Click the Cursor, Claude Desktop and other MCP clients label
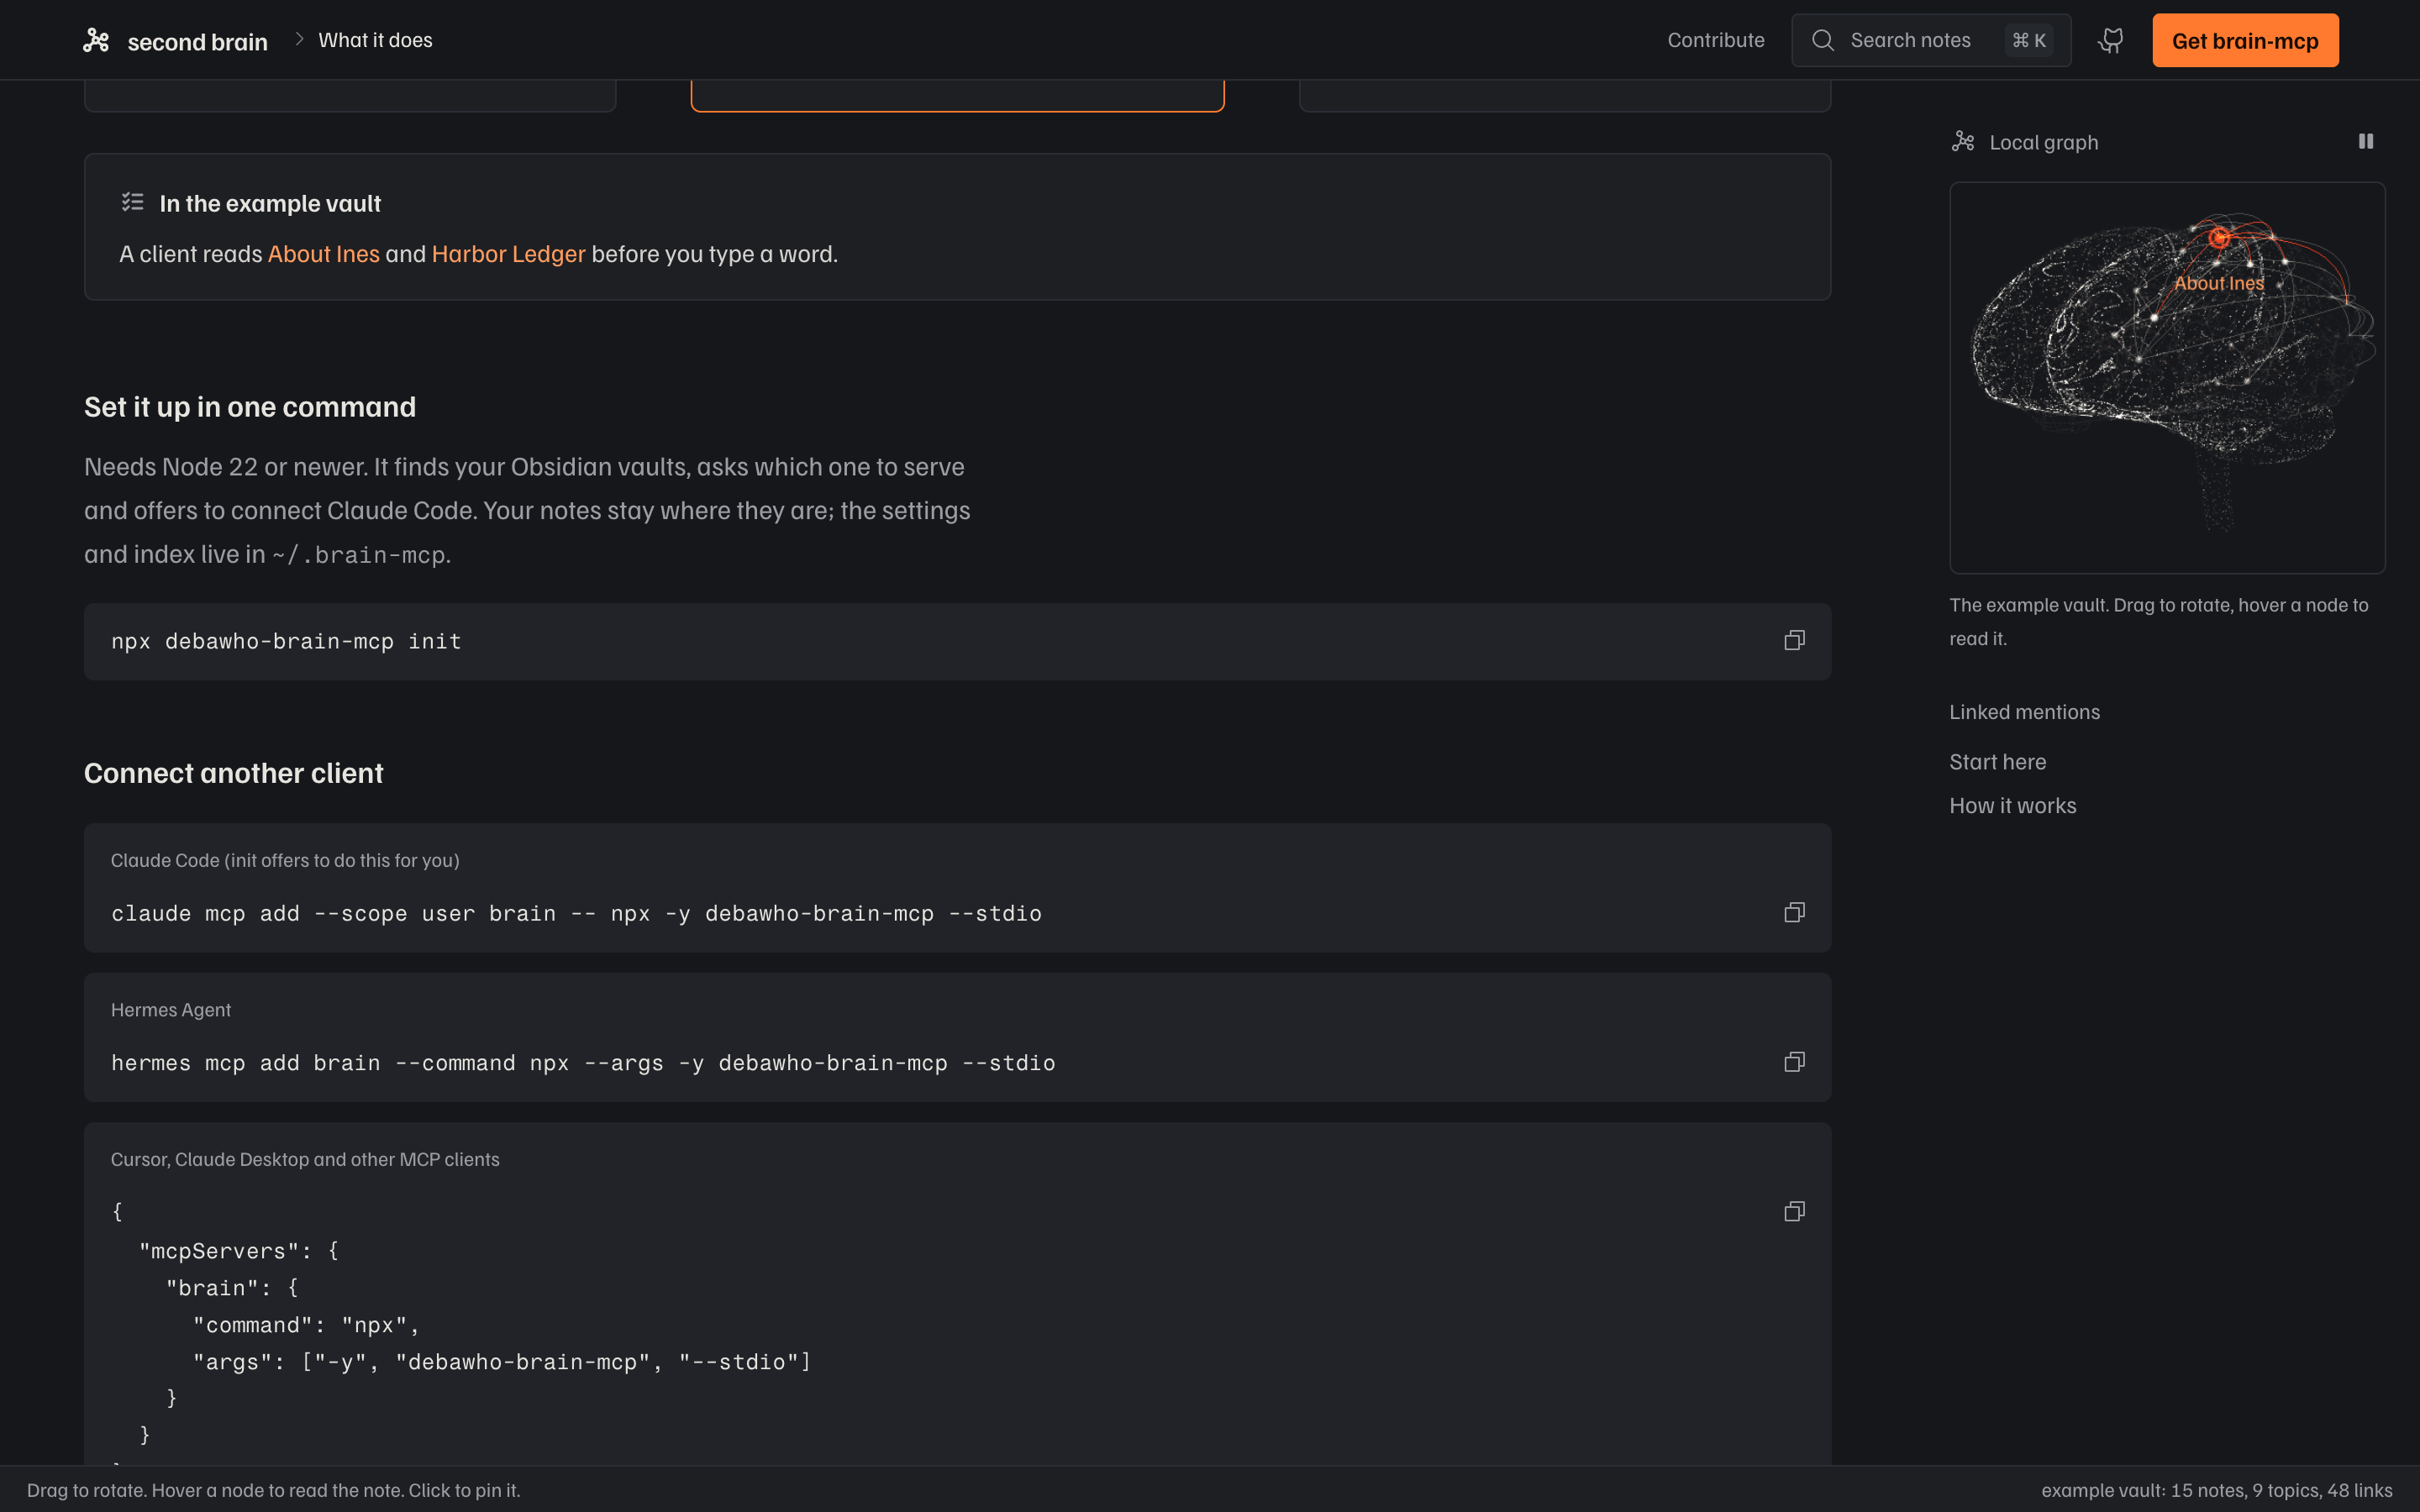Image resolution: width=2420 pixels, height=1512 pixels. pyautogui.click(x=305, y=1160)
